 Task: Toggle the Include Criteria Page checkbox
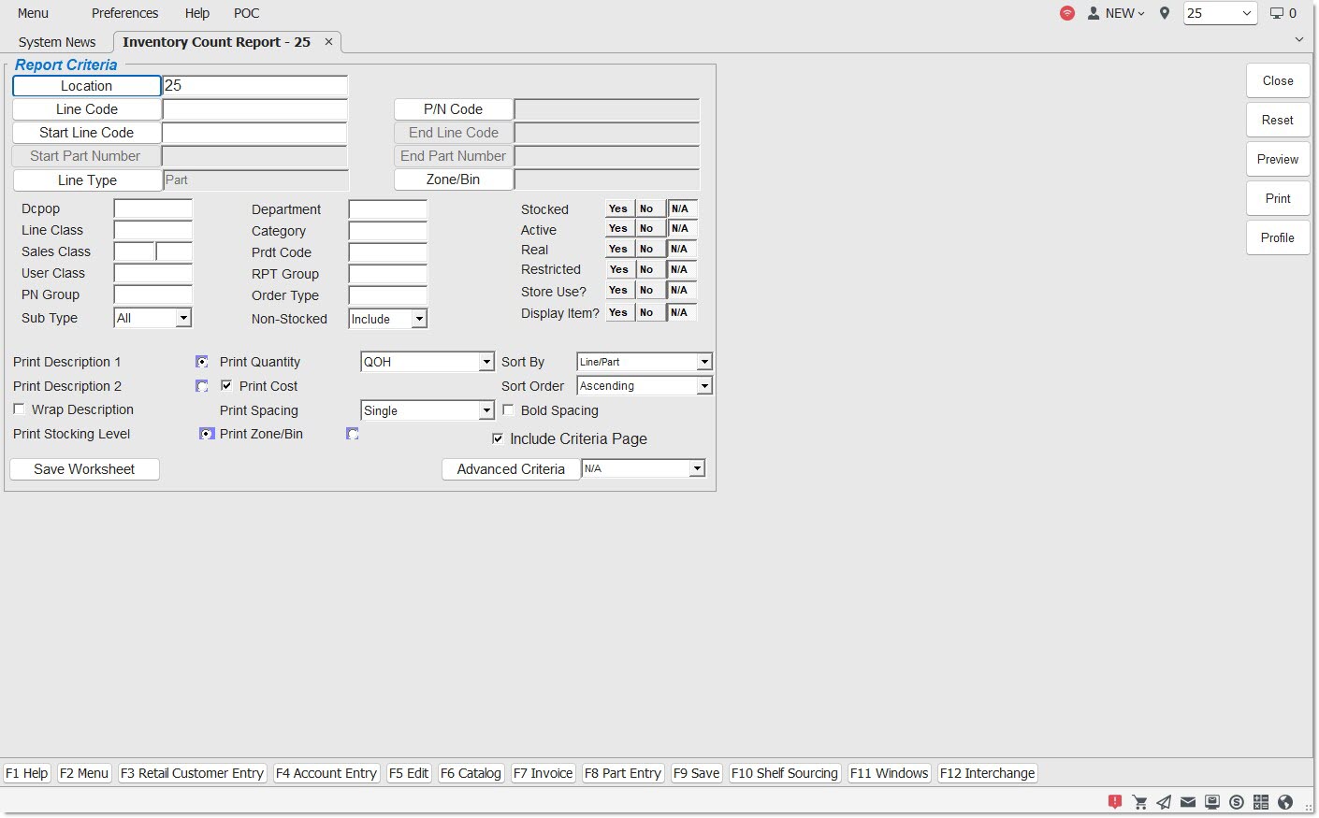click(498, 438)
